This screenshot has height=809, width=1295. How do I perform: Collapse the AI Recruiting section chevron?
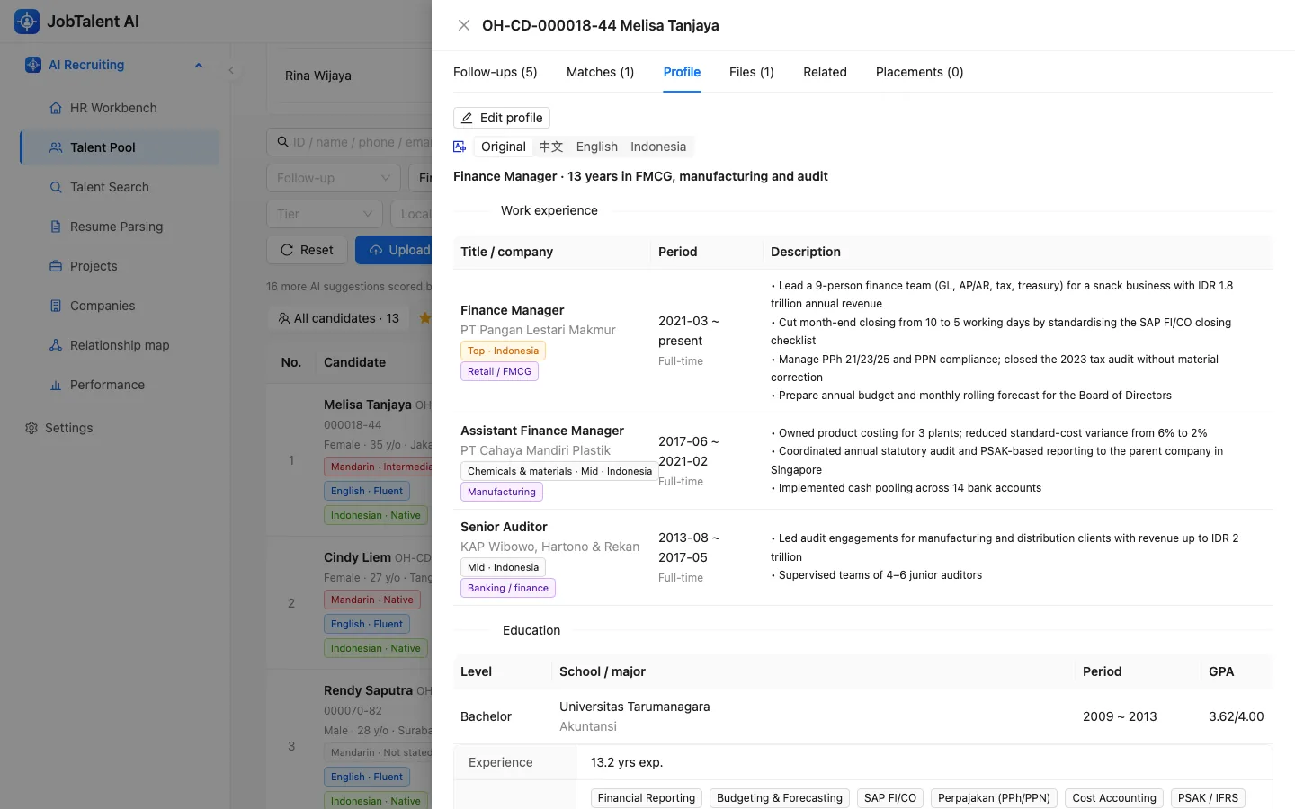(x=199, y=65)
